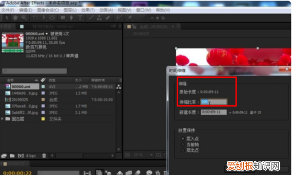Open the 25% magnification dropdown in viewer
Screen dimensions: 292x175
point(143,155)
